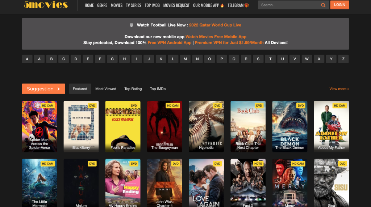Open the Genre menu

[x=102, y=5]
